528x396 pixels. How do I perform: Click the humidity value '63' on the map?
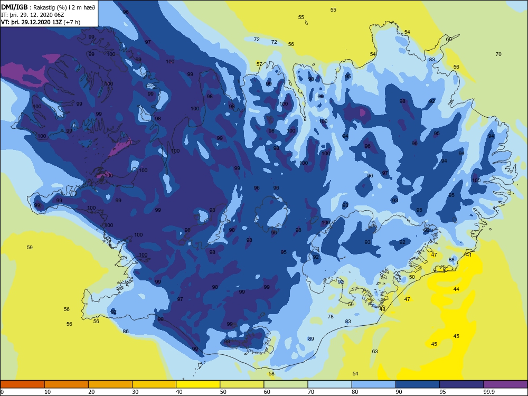[x=375, y=351]
